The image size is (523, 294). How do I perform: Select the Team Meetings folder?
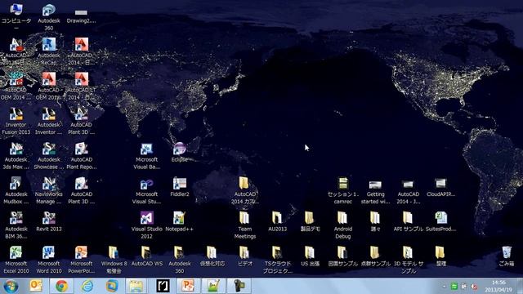(x=245, y=225)
